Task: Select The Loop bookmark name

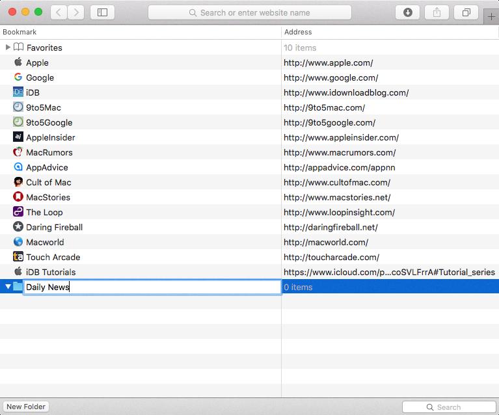Action: tap(44, 212)
